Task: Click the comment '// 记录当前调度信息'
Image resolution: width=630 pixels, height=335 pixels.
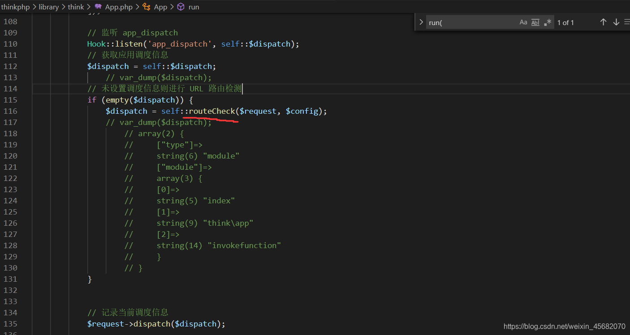Action: 128,313
